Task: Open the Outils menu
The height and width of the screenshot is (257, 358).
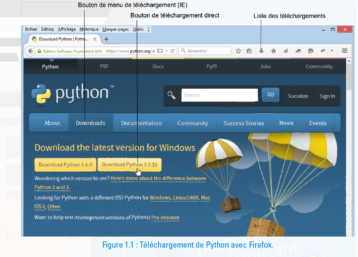Action: (138, 29)
